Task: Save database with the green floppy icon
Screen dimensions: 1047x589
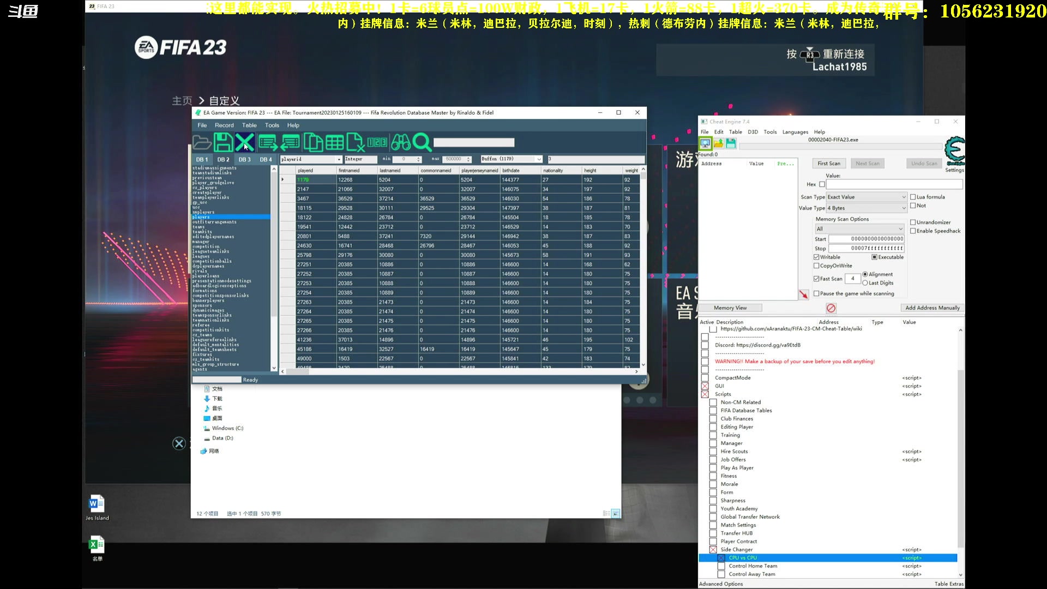Action: (223, 143)
